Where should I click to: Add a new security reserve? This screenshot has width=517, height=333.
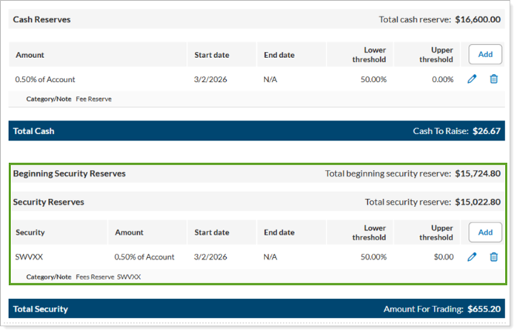tap(485, 232)
